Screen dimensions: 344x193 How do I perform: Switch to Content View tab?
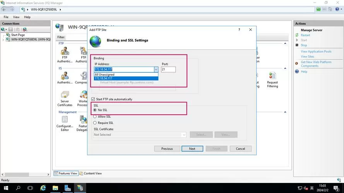(91, 173)
